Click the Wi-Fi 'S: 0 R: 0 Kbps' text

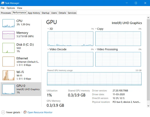[x=24, y=79]
